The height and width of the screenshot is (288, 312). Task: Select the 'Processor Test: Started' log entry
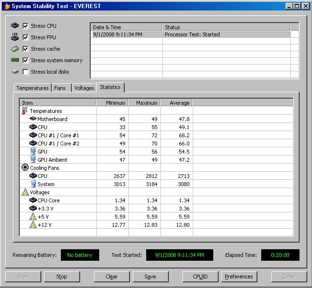pyautogui.click(x=192, y=34)
